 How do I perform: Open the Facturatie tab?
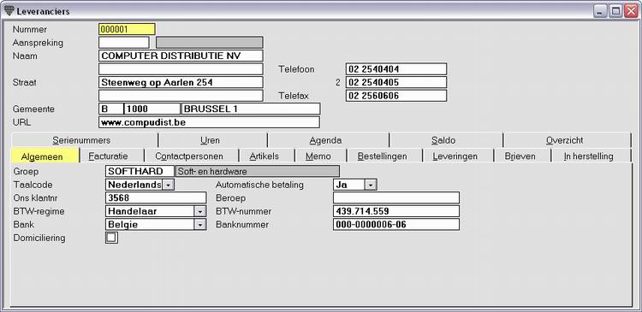pos(112,156)
